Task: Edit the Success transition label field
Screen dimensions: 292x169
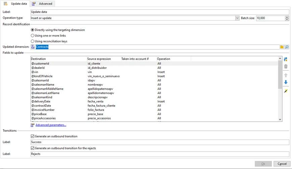Action: (x=160, y=142)
